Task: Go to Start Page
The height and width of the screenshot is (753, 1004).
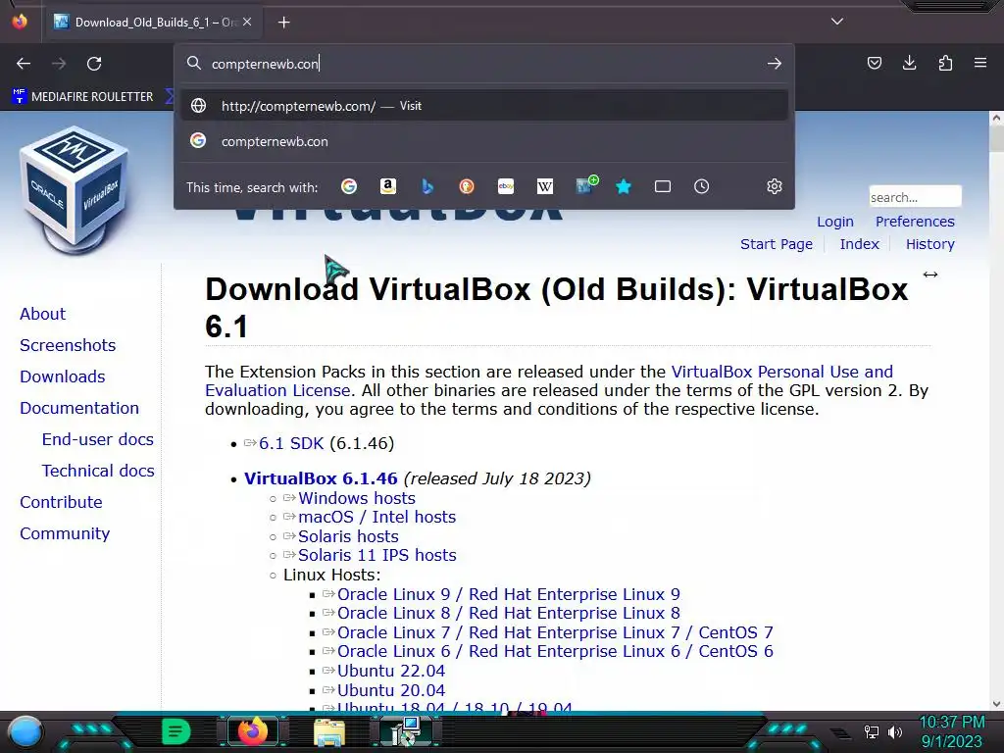Action: click(777, 244)
